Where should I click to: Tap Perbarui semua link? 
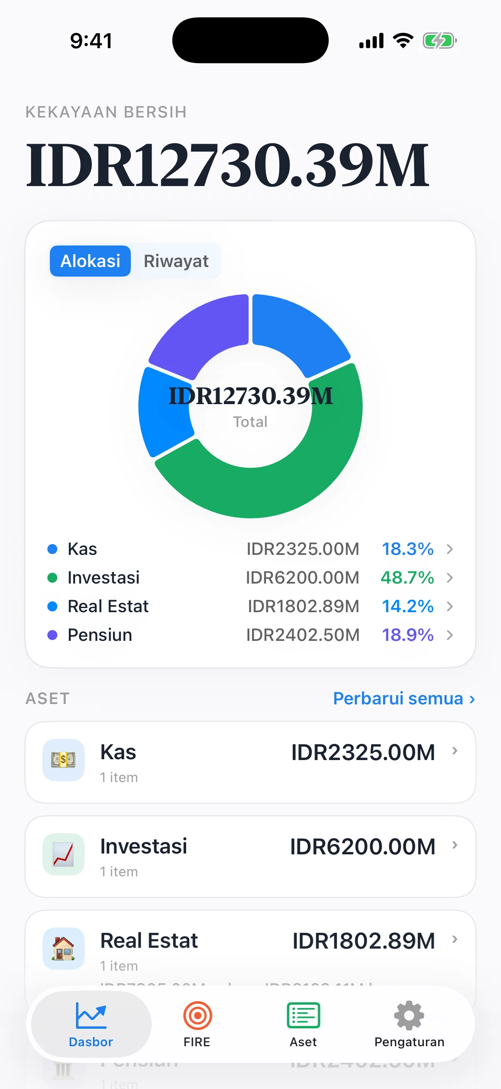pos(404,699)
